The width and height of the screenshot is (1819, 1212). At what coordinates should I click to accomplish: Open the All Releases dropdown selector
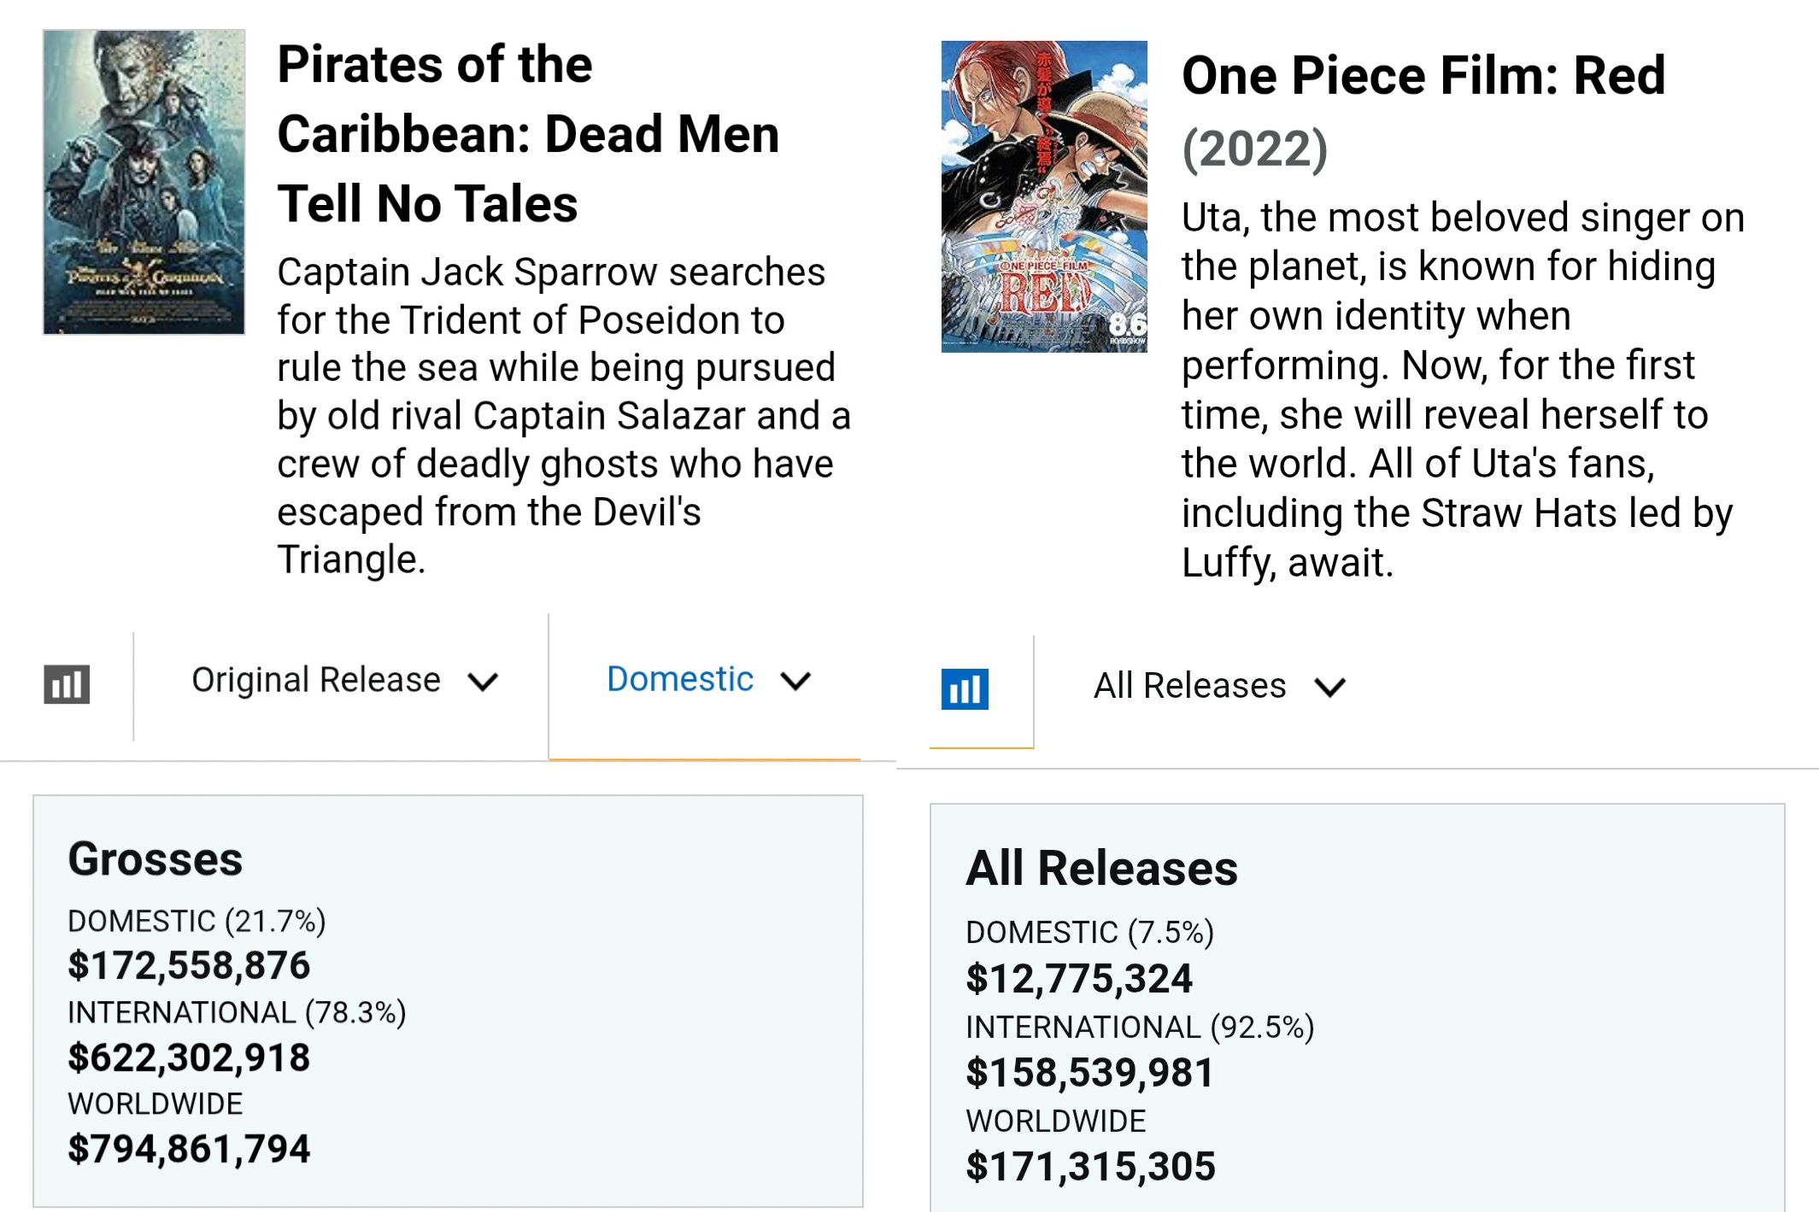pyautogui.click(x=1219, y=686)
